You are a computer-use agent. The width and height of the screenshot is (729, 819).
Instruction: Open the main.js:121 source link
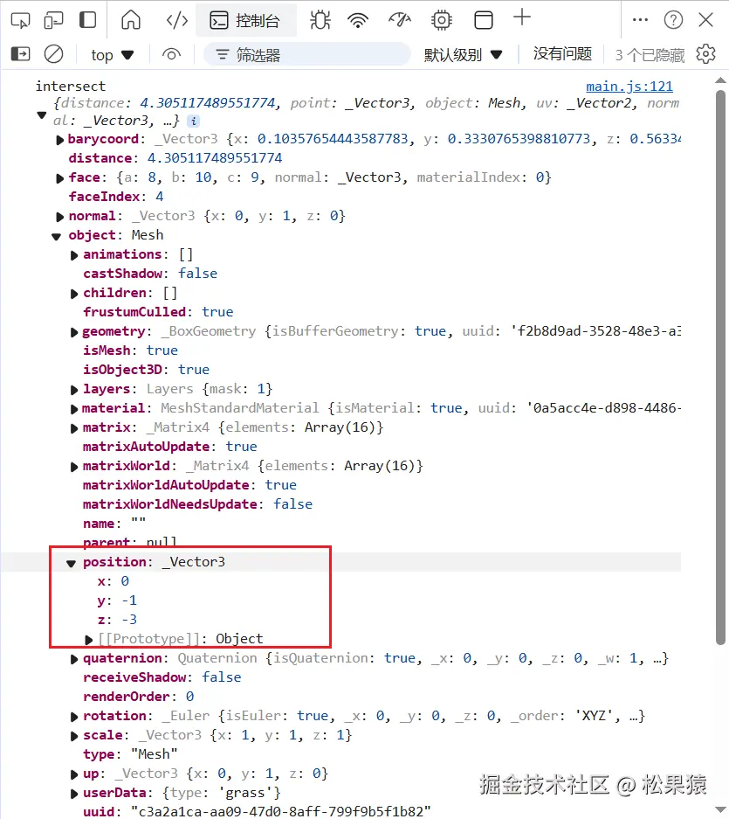tap(630, 86)
